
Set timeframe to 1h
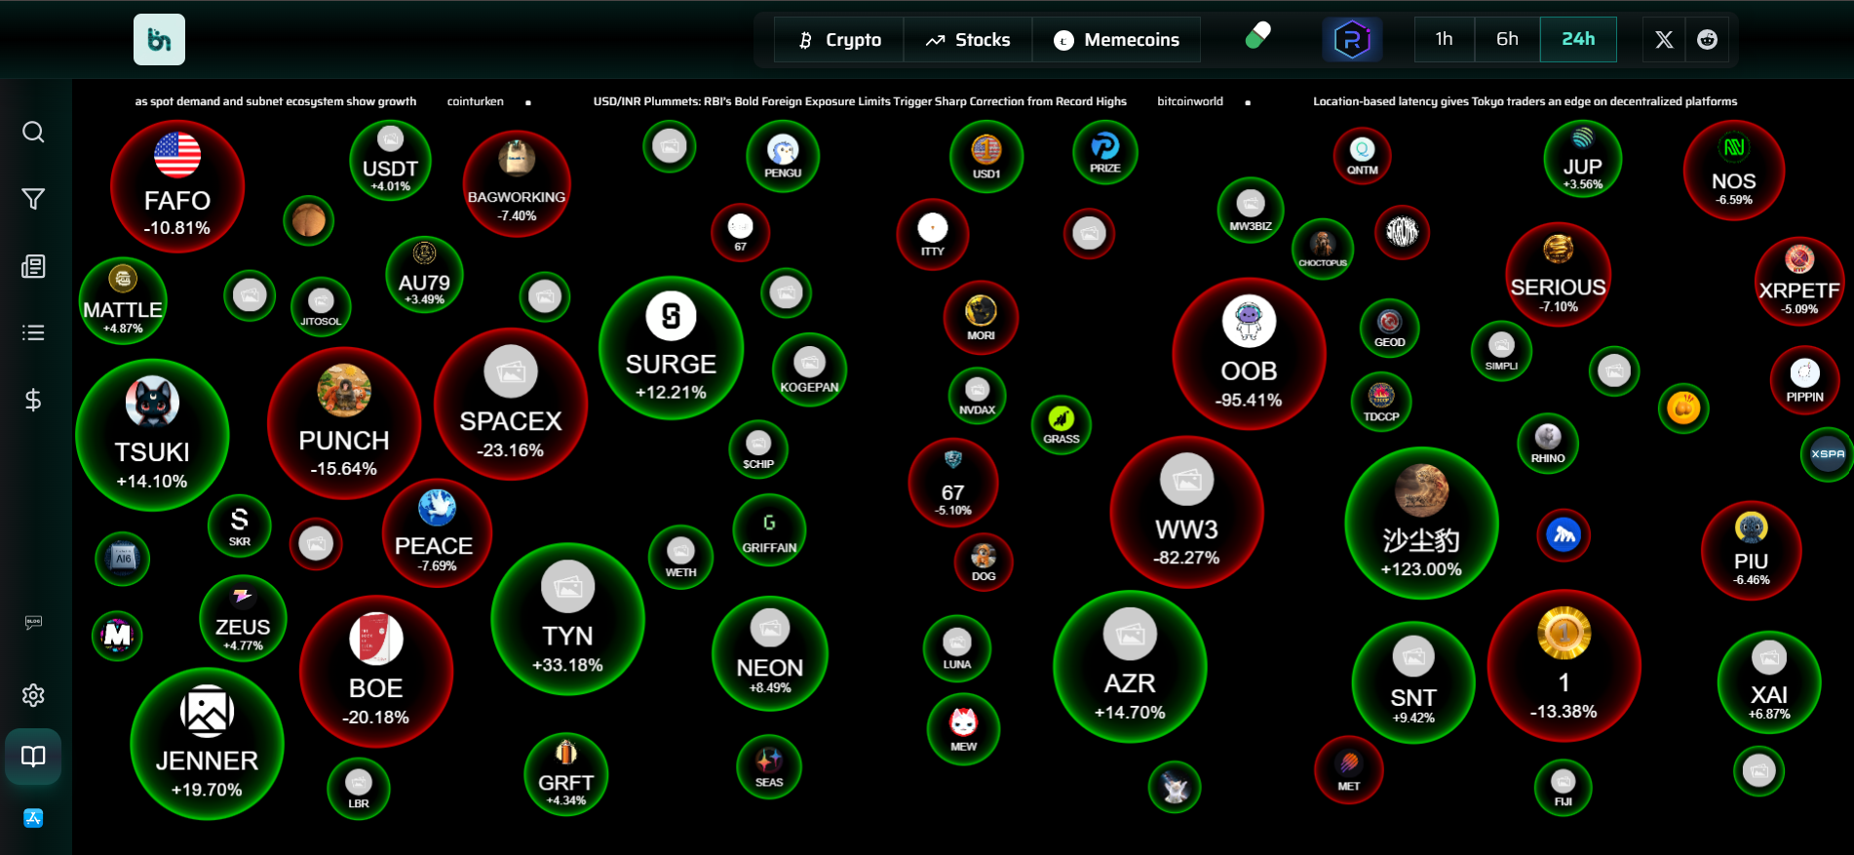point(1444,39)
